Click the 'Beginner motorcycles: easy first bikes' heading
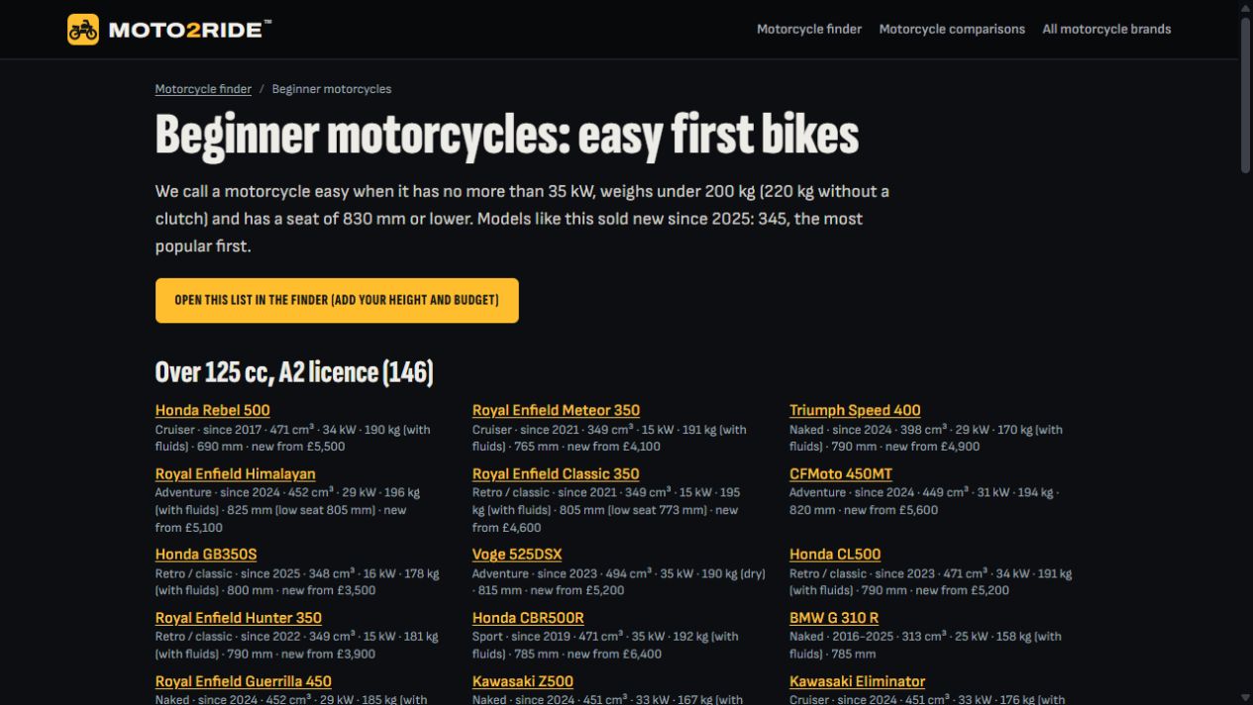 [x=506, y=136]
